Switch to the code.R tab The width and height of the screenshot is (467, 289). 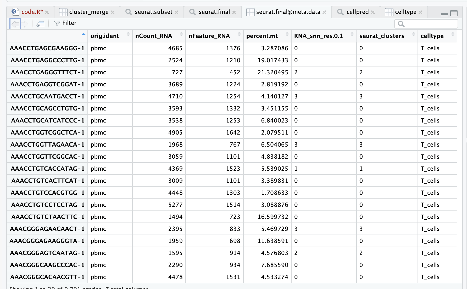pyautogui.click(x=32, y=12)
